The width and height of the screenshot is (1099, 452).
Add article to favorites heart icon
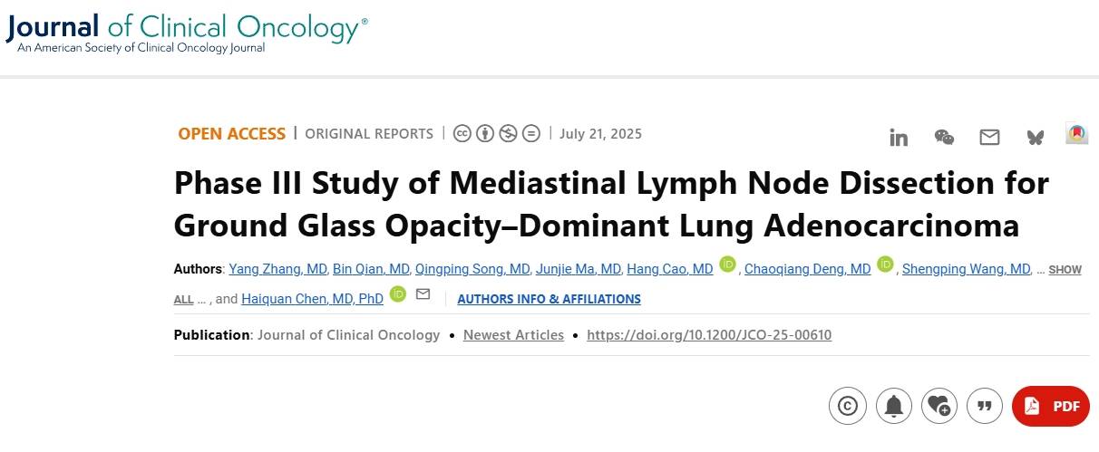(x=939, y=406)
